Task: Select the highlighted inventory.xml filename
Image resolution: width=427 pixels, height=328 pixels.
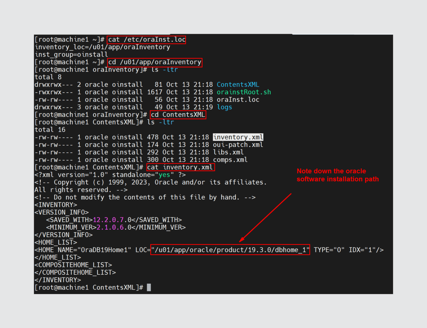Action: point(238,137)
